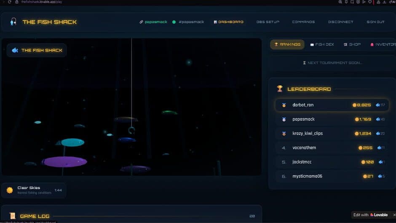Select the Rankings tab
Viewport: 396px width, 223px height.
coord(287,44)
